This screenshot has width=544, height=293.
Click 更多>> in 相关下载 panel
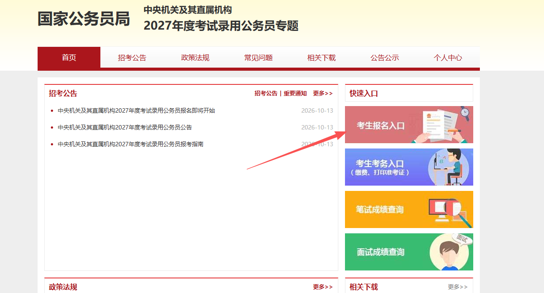[x=458, y=287]
